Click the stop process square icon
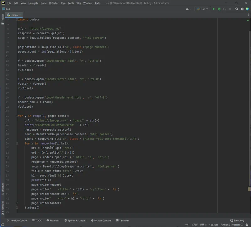 tap(230, 9)
